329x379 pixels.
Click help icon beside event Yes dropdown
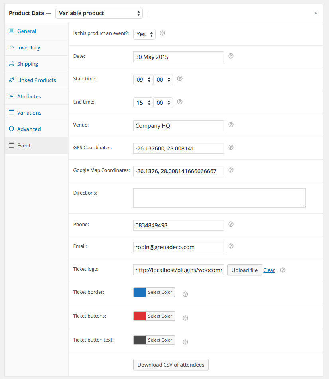coord(162,33)
